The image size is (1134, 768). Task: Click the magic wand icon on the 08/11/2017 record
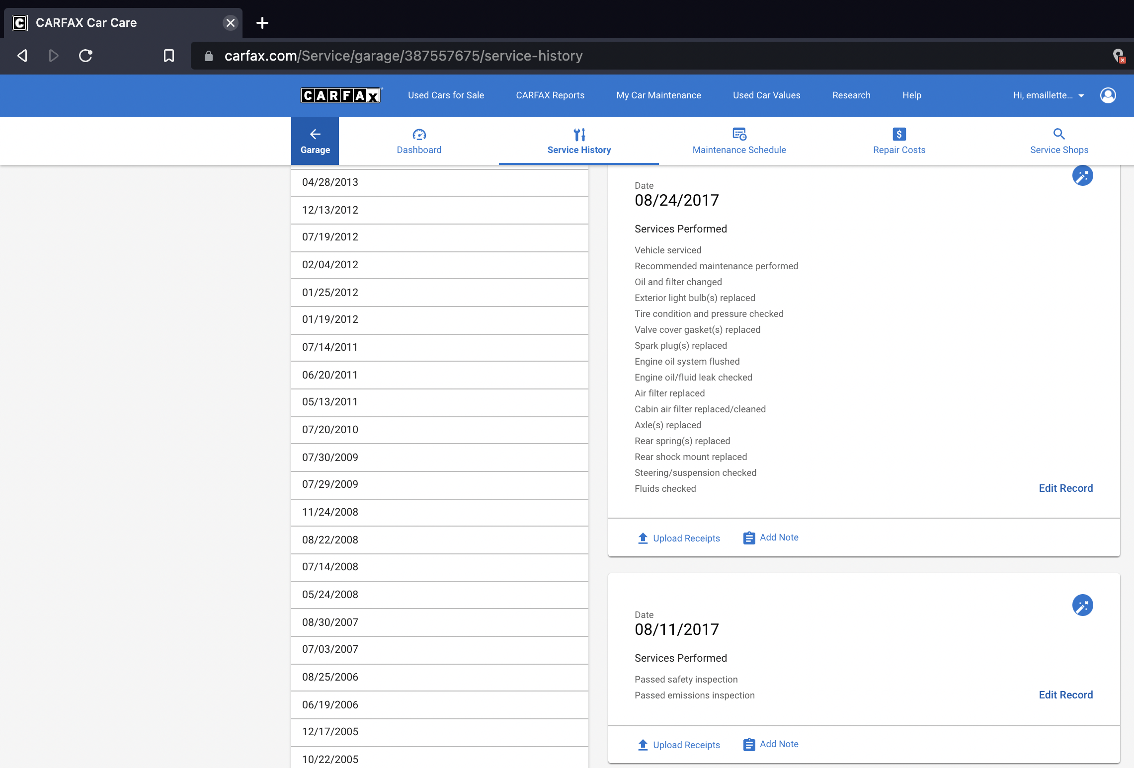click(1082, 605)
